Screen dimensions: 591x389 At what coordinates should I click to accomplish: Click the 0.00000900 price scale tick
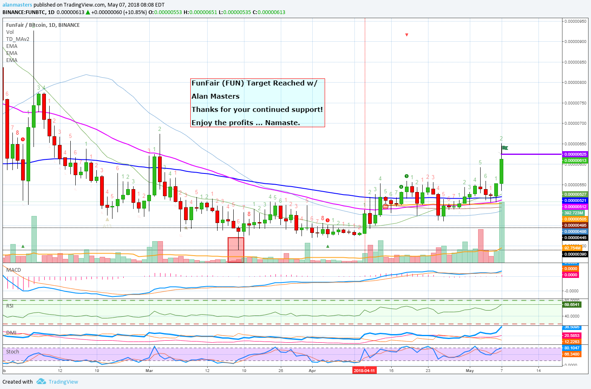point(576,41)
